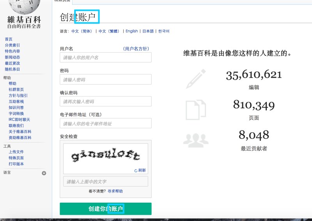Open the 用户名方针 username policy link
This screenshot has height=221, width=312.
click(136, 49)
